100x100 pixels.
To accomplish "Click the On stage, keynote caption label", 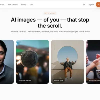I will click(x=25, y=80).
